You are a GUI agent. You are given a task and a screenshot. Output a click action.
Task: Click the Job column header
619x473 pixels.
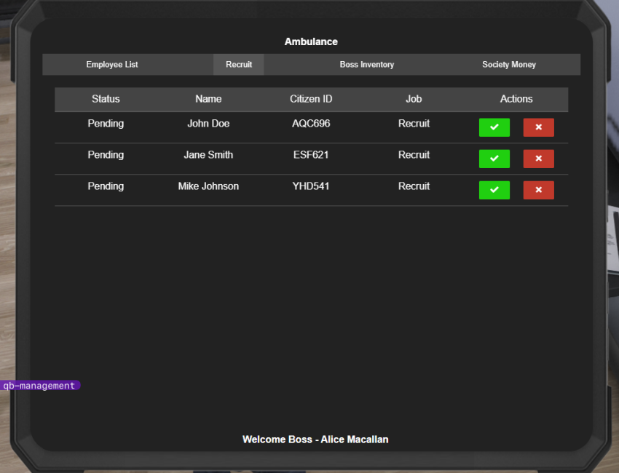click(x=414, y=99)
